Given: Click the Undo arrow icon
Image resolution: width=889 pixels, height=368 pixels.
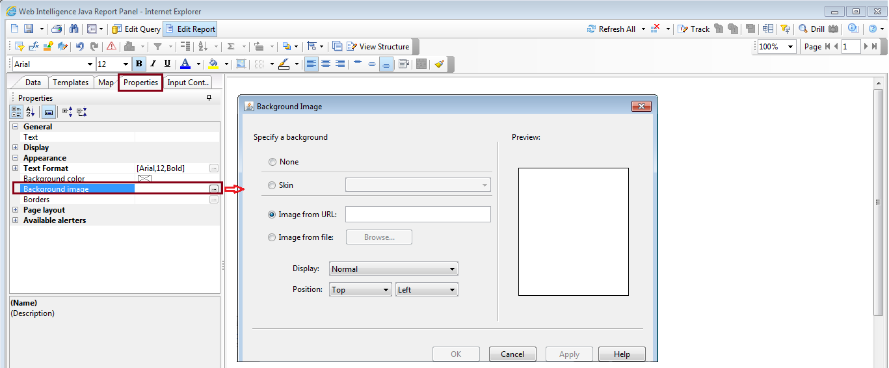Looking at the screenshot, I should (80, 47).
